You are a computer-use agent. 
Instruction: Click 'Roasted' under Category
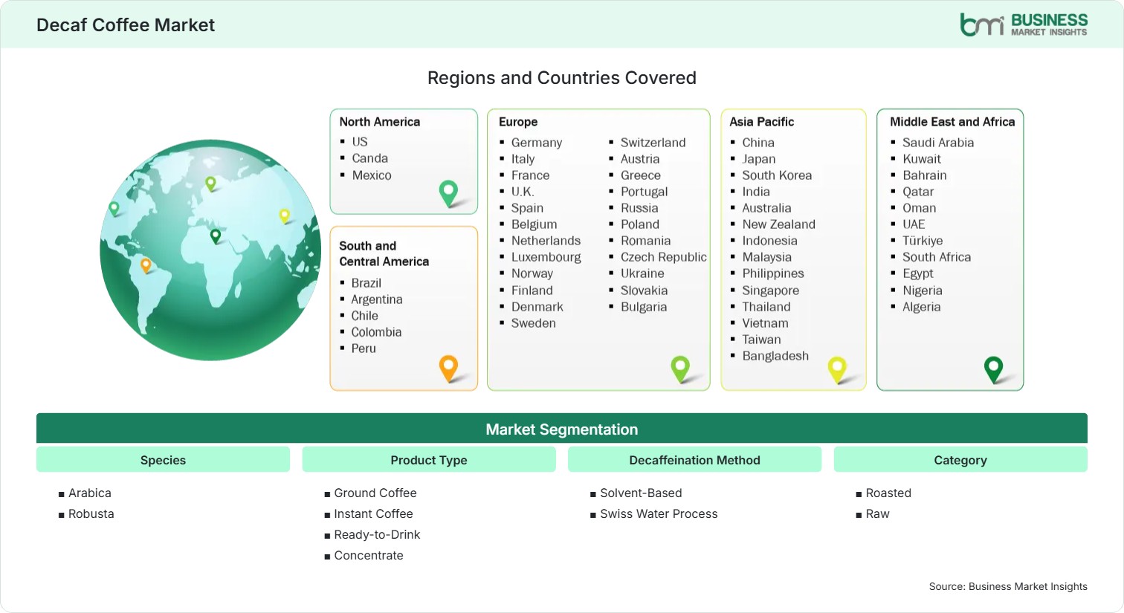pyautogui.click(x=888, y=493)
